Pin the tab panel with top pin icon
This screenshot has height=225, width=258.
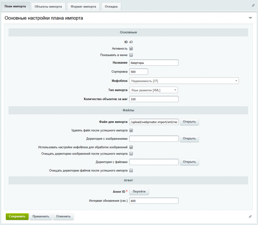coord(253,6)
